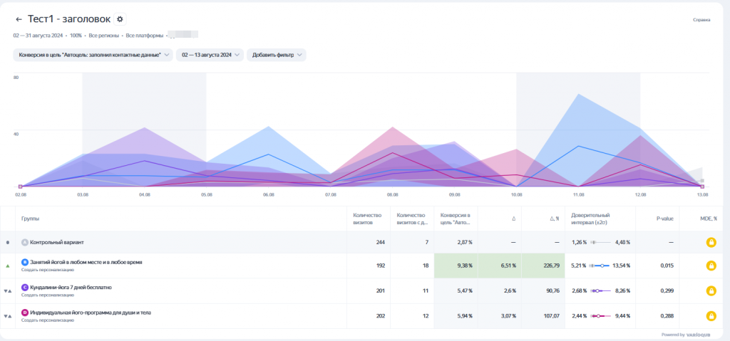Click confidence interval bar for Кундалини-йога
Image resolution: width=730 pixels, height=341 pixels.
tap(600, 290)
